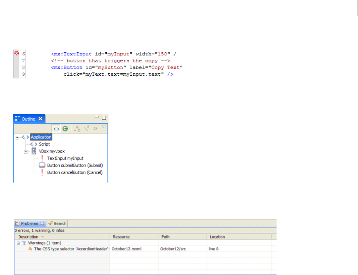
Task: Click the October12/src path cell
Action: 173,249
